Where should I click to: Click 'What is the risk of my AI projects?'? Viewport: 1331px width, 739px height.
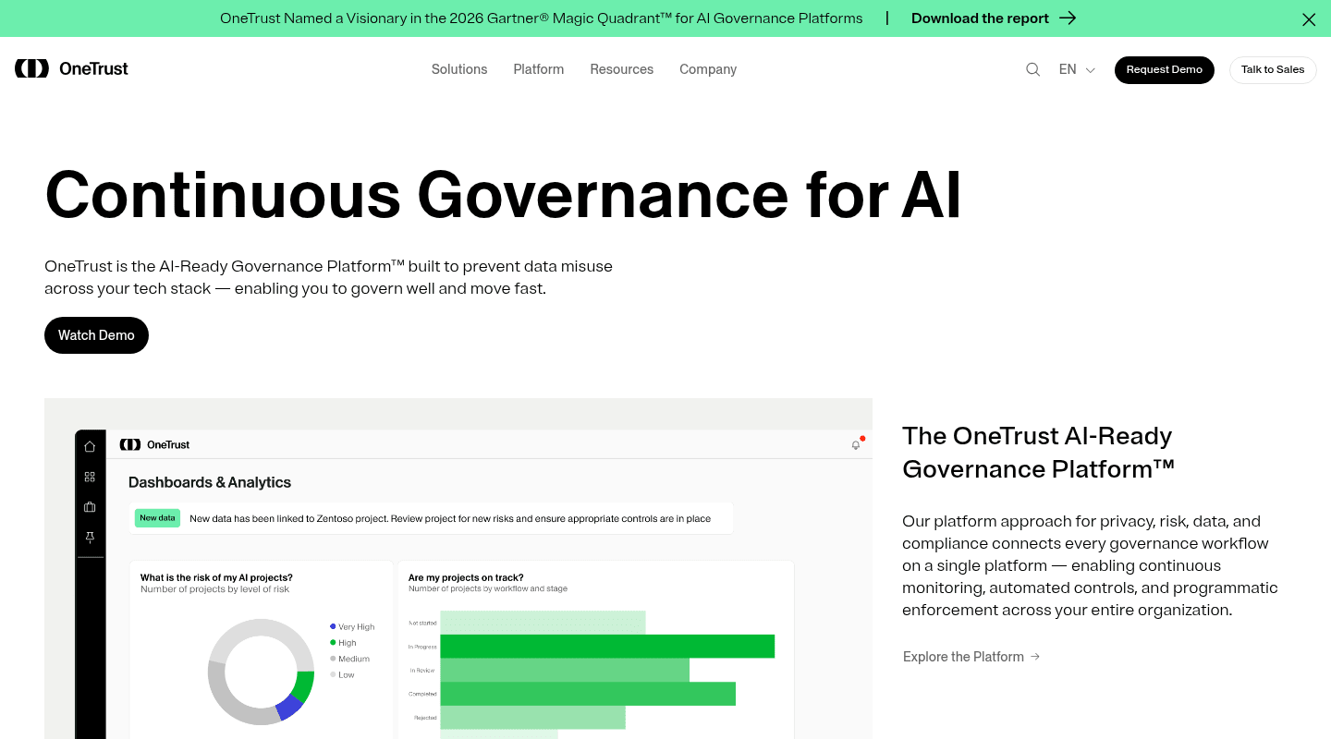(x=216, y=578)
